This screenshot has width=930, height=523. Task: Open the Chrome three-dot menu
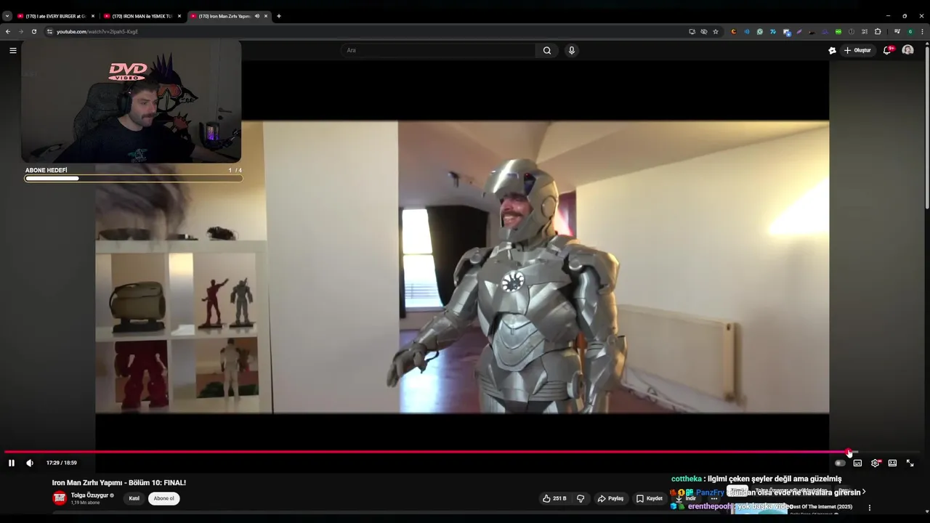tap(922, 32)
